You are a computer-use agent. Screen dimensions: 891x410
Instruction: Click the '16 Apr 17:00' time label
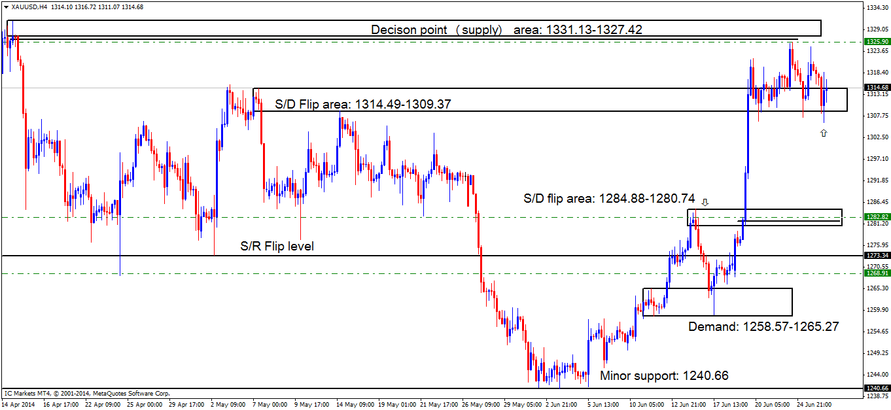tap(60, 405)
